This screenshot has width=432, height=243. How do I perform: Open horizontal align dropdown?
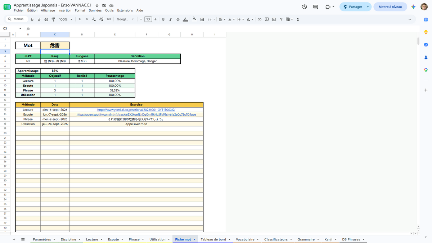click(222, 19)
